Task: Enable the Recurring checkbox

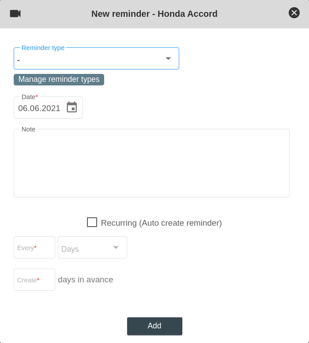Action: 92,222
